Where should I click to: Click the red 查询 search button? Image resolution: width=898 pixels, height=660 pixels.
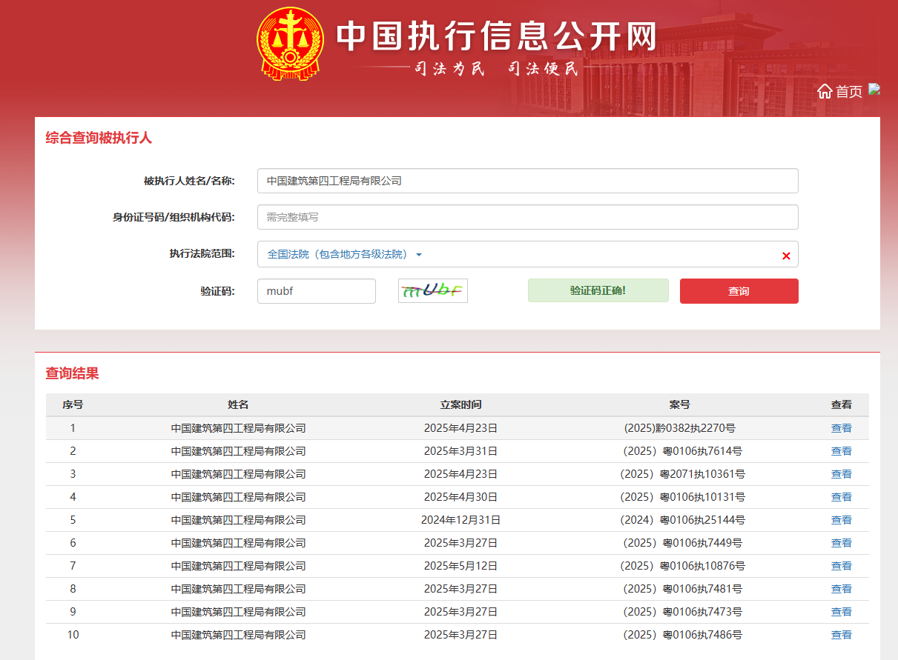click(x=739, y=291)
